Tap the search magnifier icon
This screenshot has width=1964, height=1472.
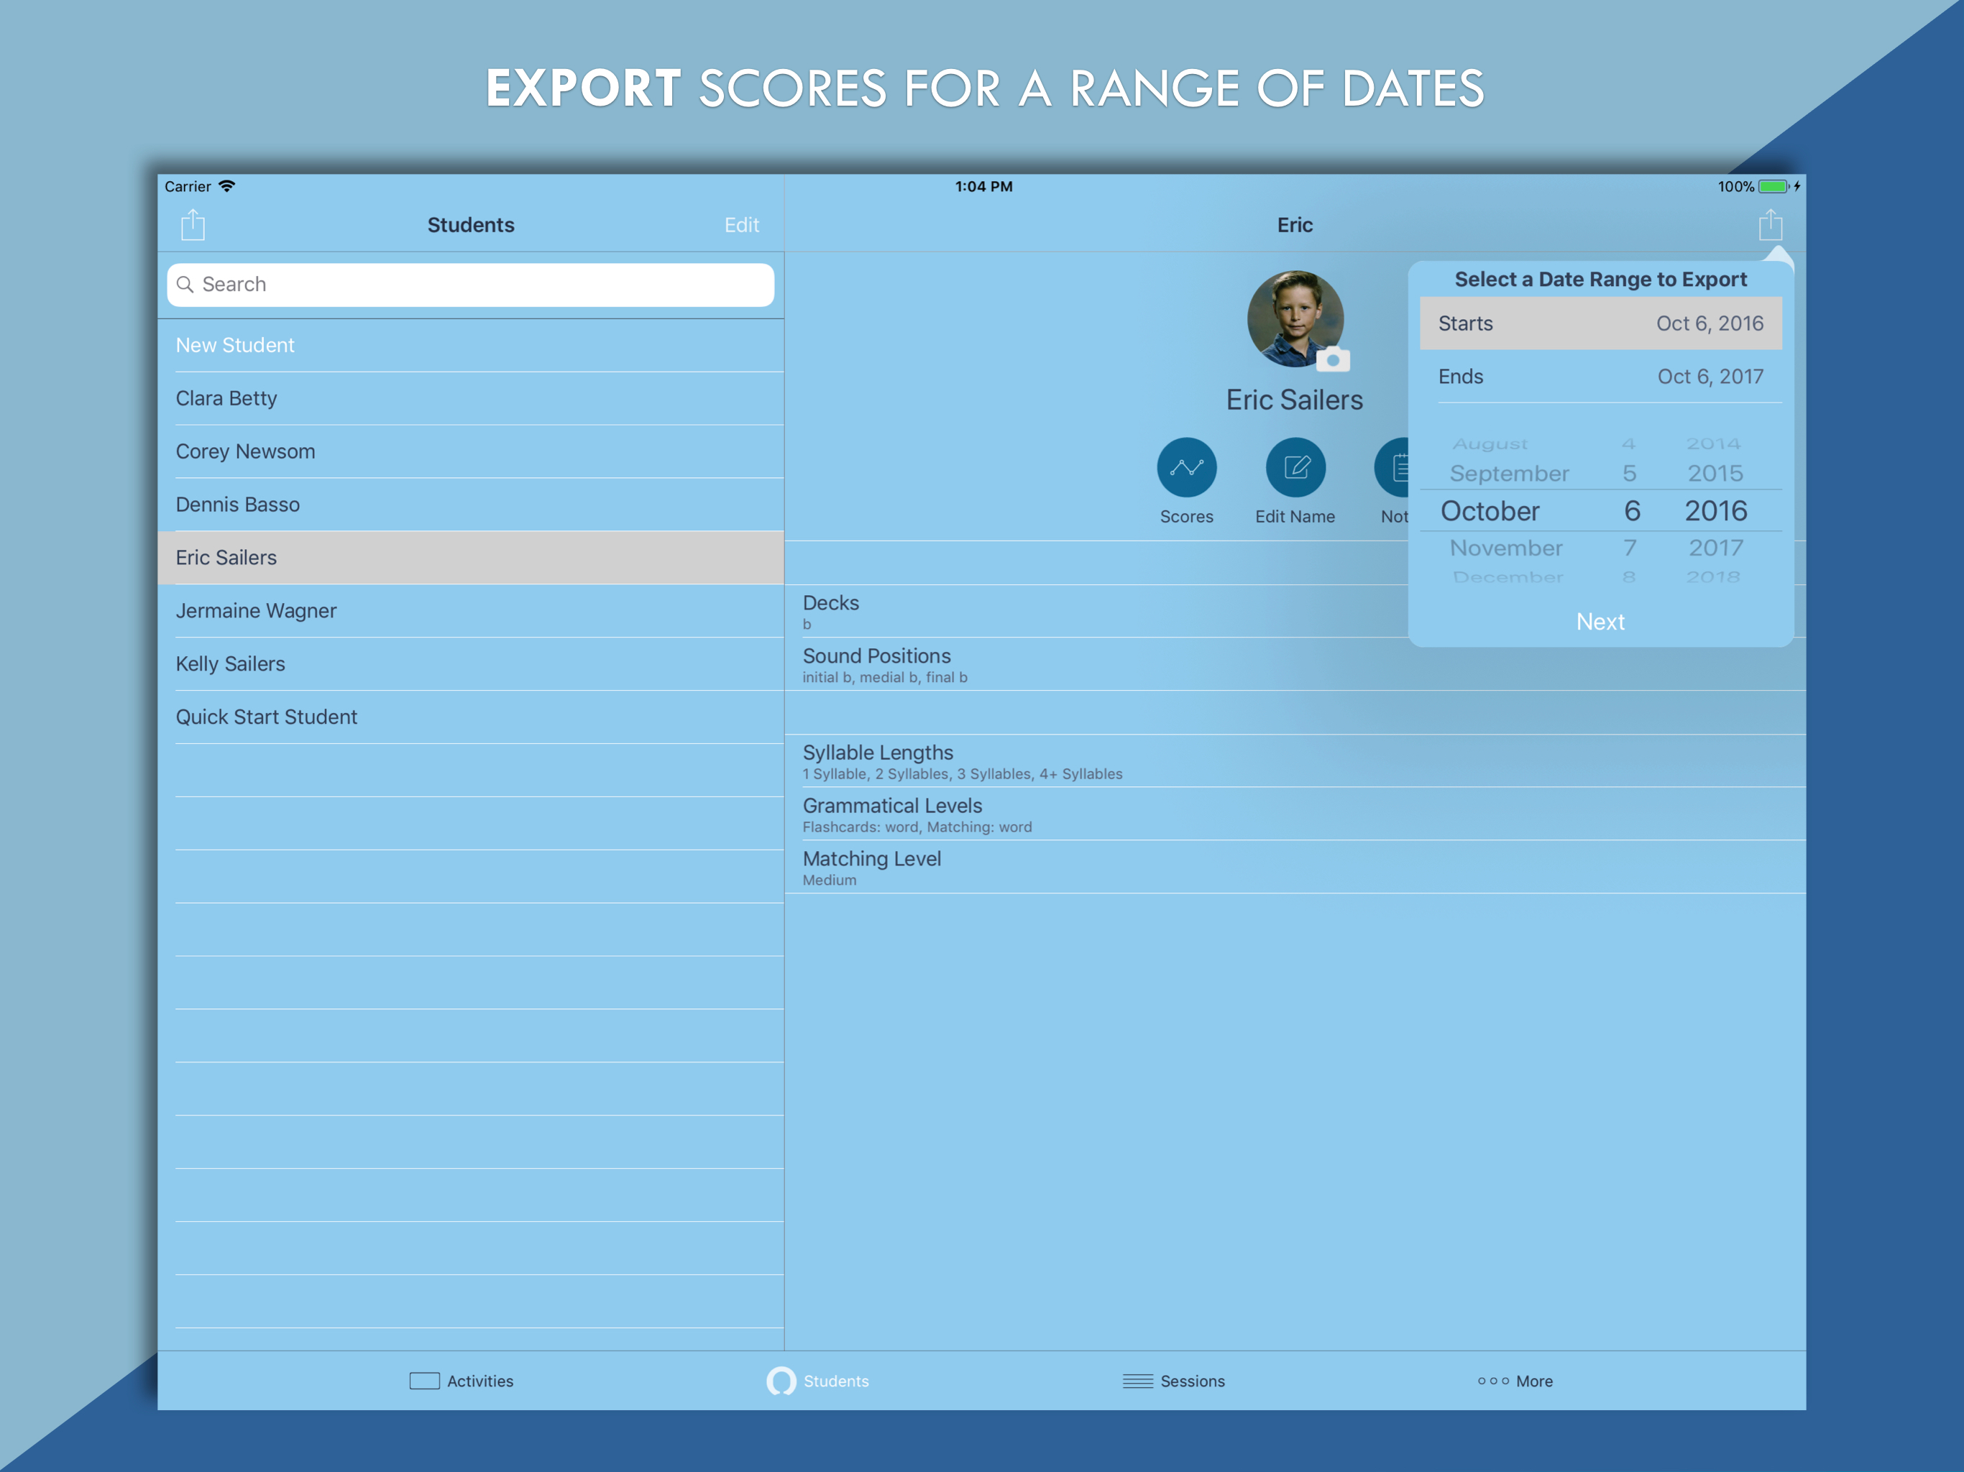pyautogui.click(x=185, y=284)
